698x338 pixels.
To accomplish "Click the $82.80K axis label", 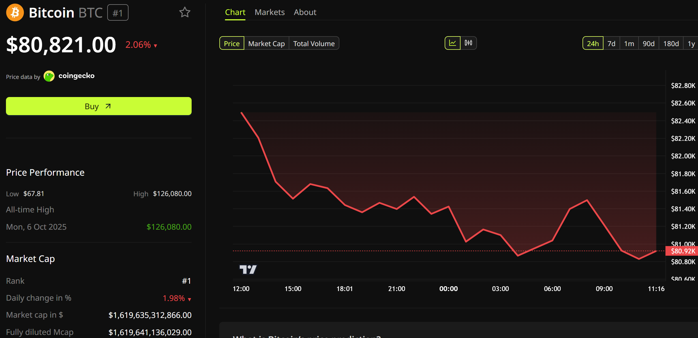I will pyautogui.click(x=683, y=86).
